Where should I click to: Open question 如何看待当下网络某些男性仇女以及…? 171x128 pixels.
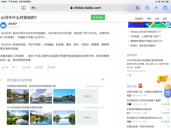point(145,118)
